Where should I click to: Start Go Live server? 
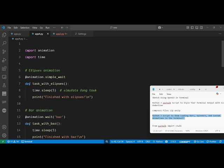click(x=199, y=141)
